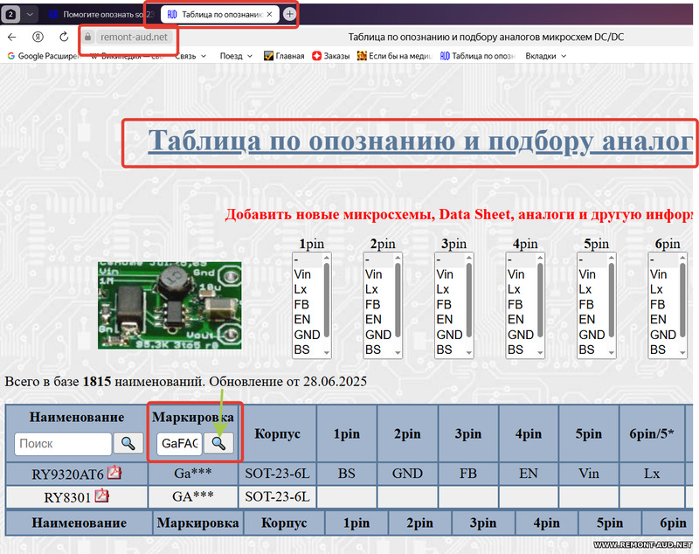699x554 pixels.
Task: Click RY8301 name cell
Action: tap(77, 496)
